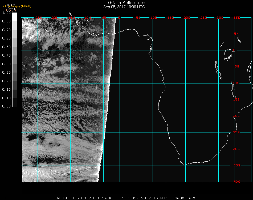Click the 35S latitude label
The height and width of the screenshot is (200, 253).
[x=237, y=165]
